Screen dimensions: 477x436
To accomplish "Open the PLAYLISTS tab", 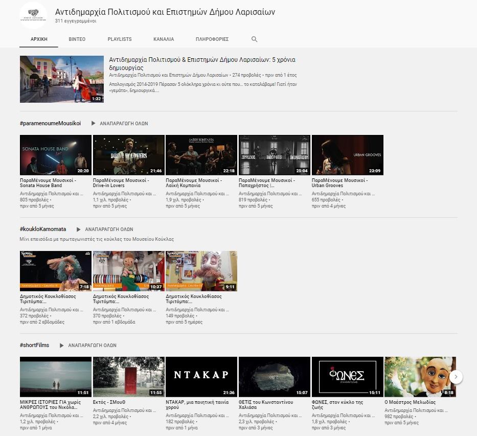I will (120, 39).
